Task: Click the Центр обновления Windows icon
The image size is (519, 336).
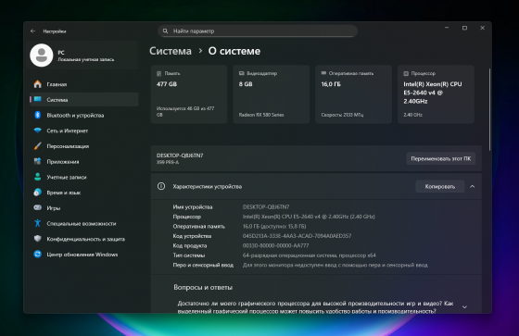Action: (x=38, y=255)
